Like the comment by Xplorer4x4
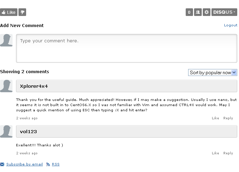The height and width of the screenshot is (172, 239). point(215,118)
